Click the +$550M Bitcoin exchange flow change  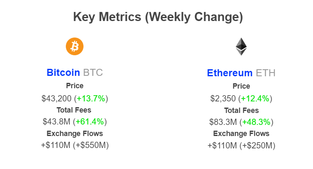point(91,145)
